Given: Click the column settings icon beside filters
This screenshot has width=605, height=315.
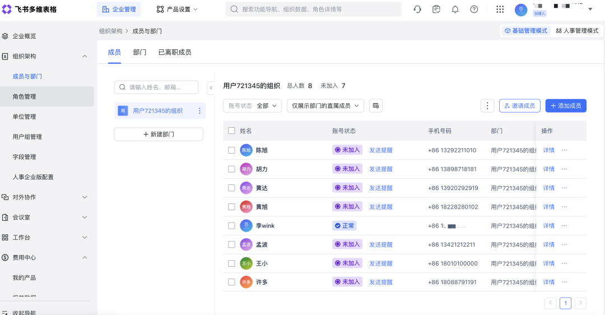Looking at the screenshot, I should (376, 105).
